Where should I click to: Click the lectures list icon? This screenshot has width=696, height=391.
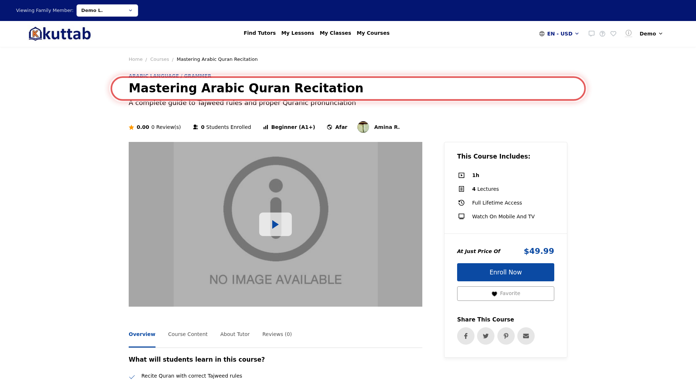point(461,189)
